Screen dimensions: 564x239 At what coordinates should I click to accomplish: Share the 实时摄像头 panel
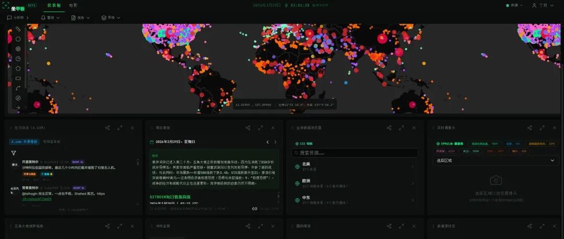tap(530, 127)
